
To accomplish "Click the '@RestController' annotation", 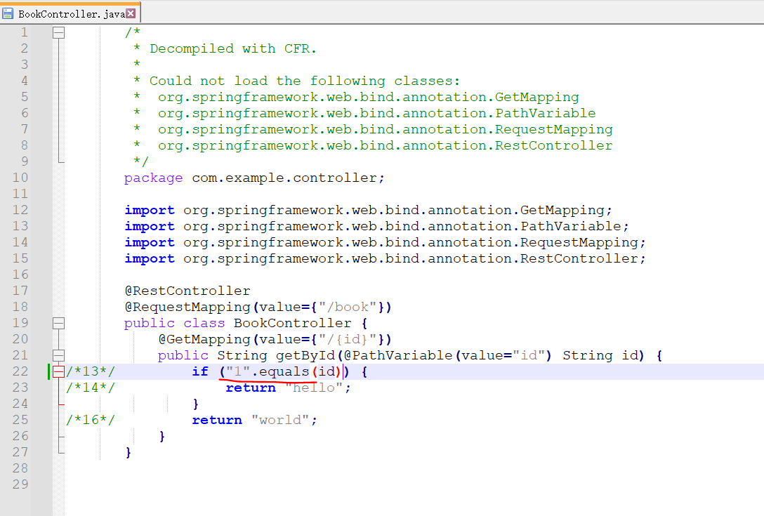I will (187, 291).
